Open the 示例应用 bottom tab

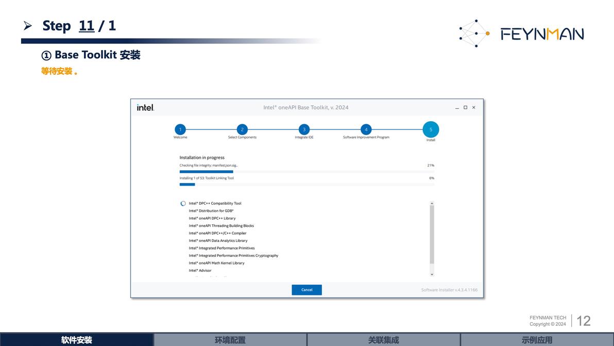[x=537, y=340]
